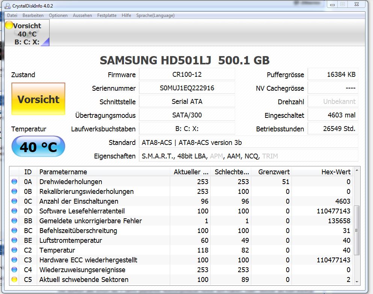Click the Eigenschaften features field

coord(249,156)
